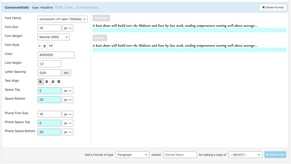Click the Color hex value field

[x=56, y=55]
